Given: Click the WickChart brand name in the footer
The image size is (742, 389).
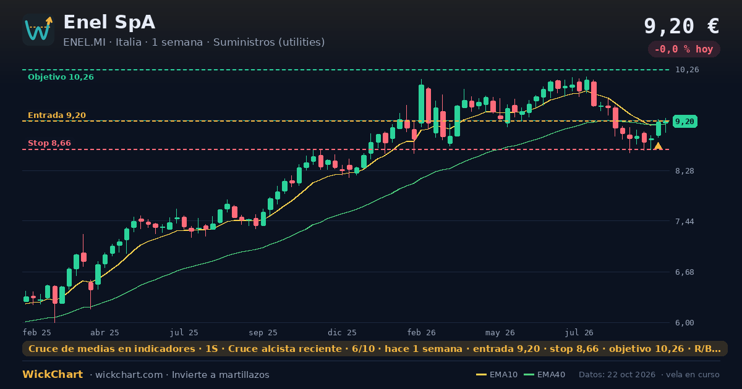Looking at the screenshot, I should click(53, 375).
